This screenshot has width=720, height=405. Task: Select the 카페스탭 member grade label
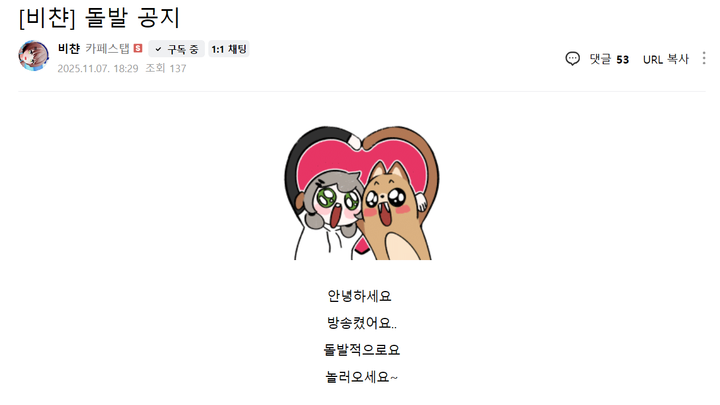tap(108, 49)
